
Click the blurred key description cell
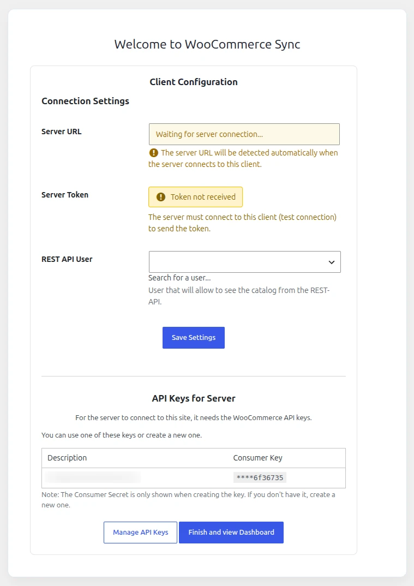(x=93, y=477)
